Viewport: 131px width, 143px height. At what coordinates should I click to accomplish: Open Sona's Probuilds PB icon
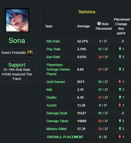pos(30,53)
